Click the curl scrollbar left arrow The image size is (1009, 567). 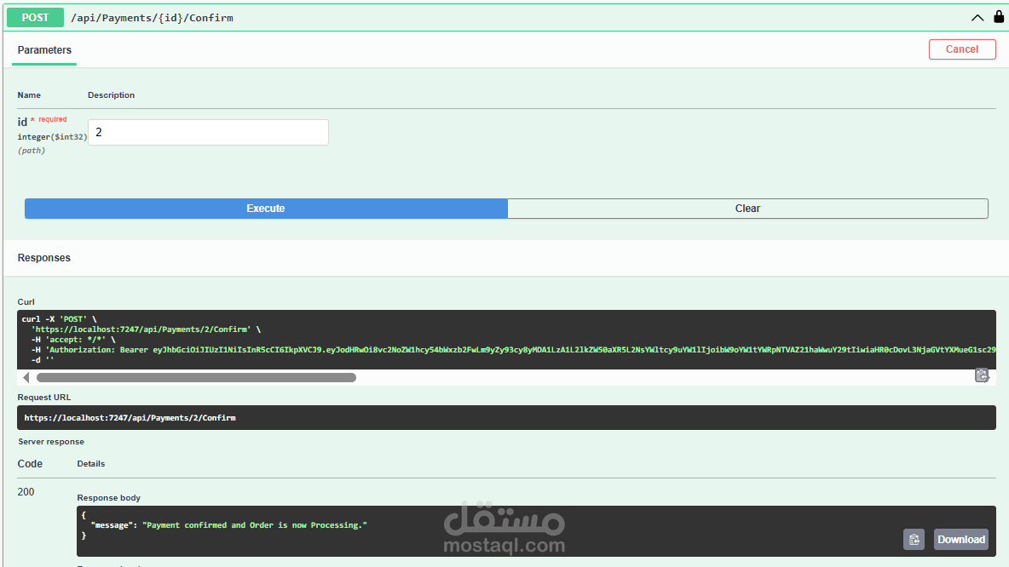(26, 377)
